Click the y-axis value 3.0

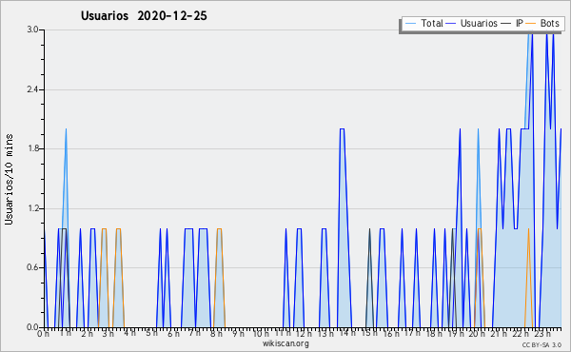[32, 29]
